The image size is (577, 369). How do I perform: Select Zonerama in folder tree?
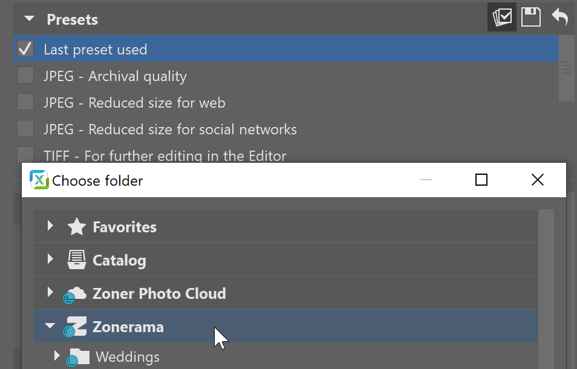tap(128, 327)
